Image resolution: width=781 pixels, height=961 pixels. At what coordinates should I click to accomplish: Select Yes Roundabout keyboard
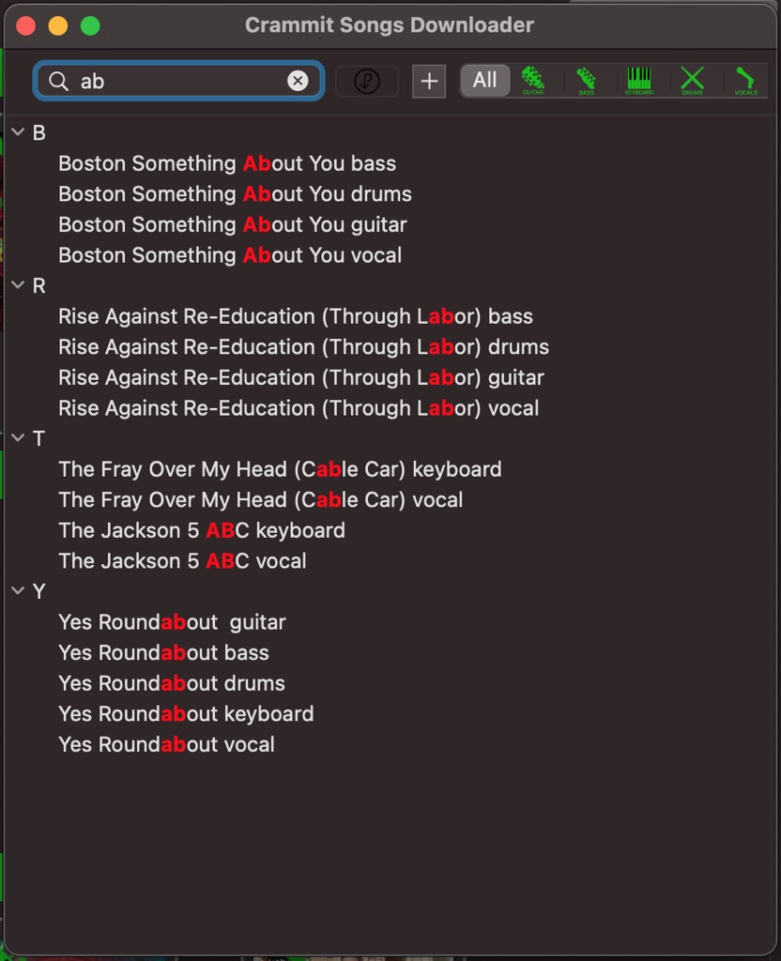coord(186,713)
